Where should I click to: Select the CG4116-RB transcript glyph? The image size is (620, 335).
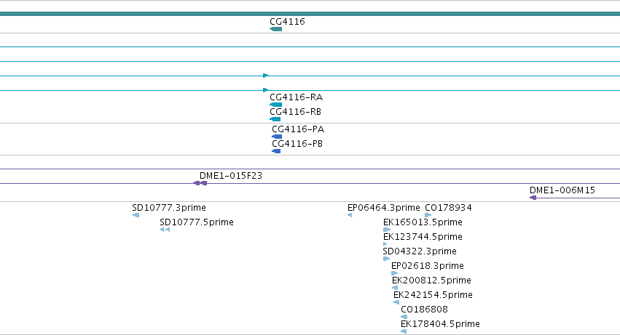[275, 119]
